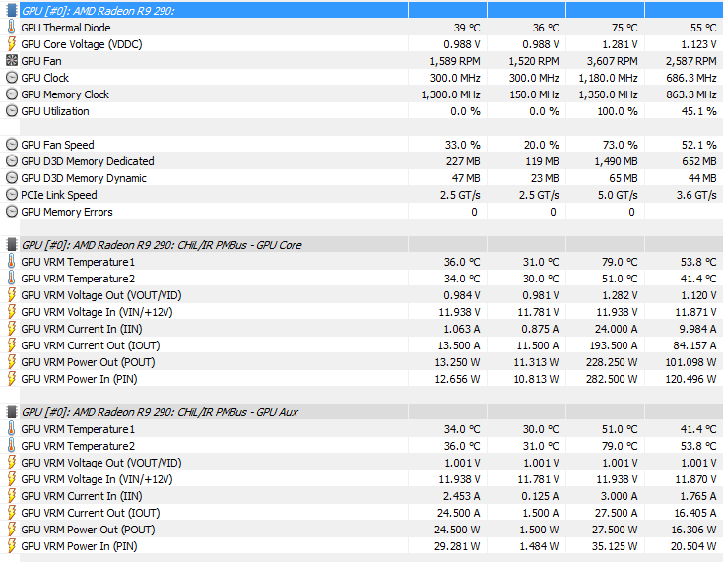This screenshot has height=562, width=723.
Task: Click the AMD Radeon R9 290 header chip icon
Action: 12,11
